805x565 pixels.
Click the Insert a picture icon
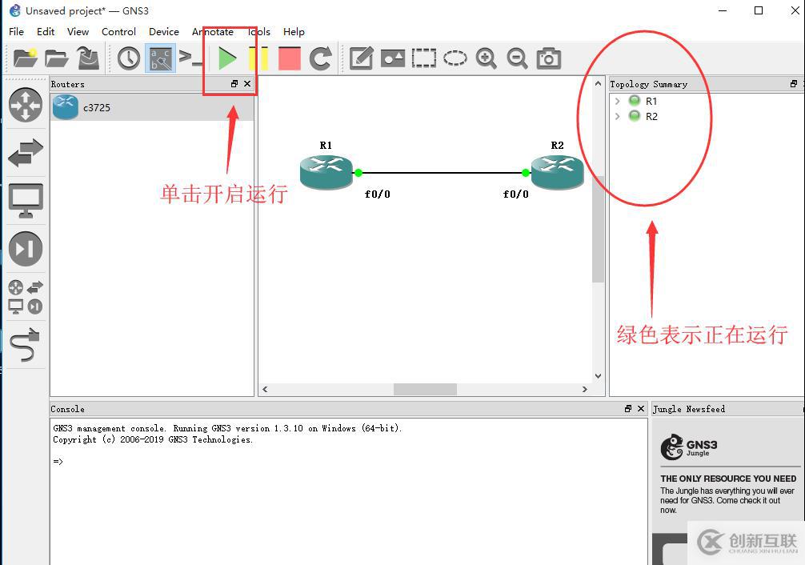coord(393,58)
